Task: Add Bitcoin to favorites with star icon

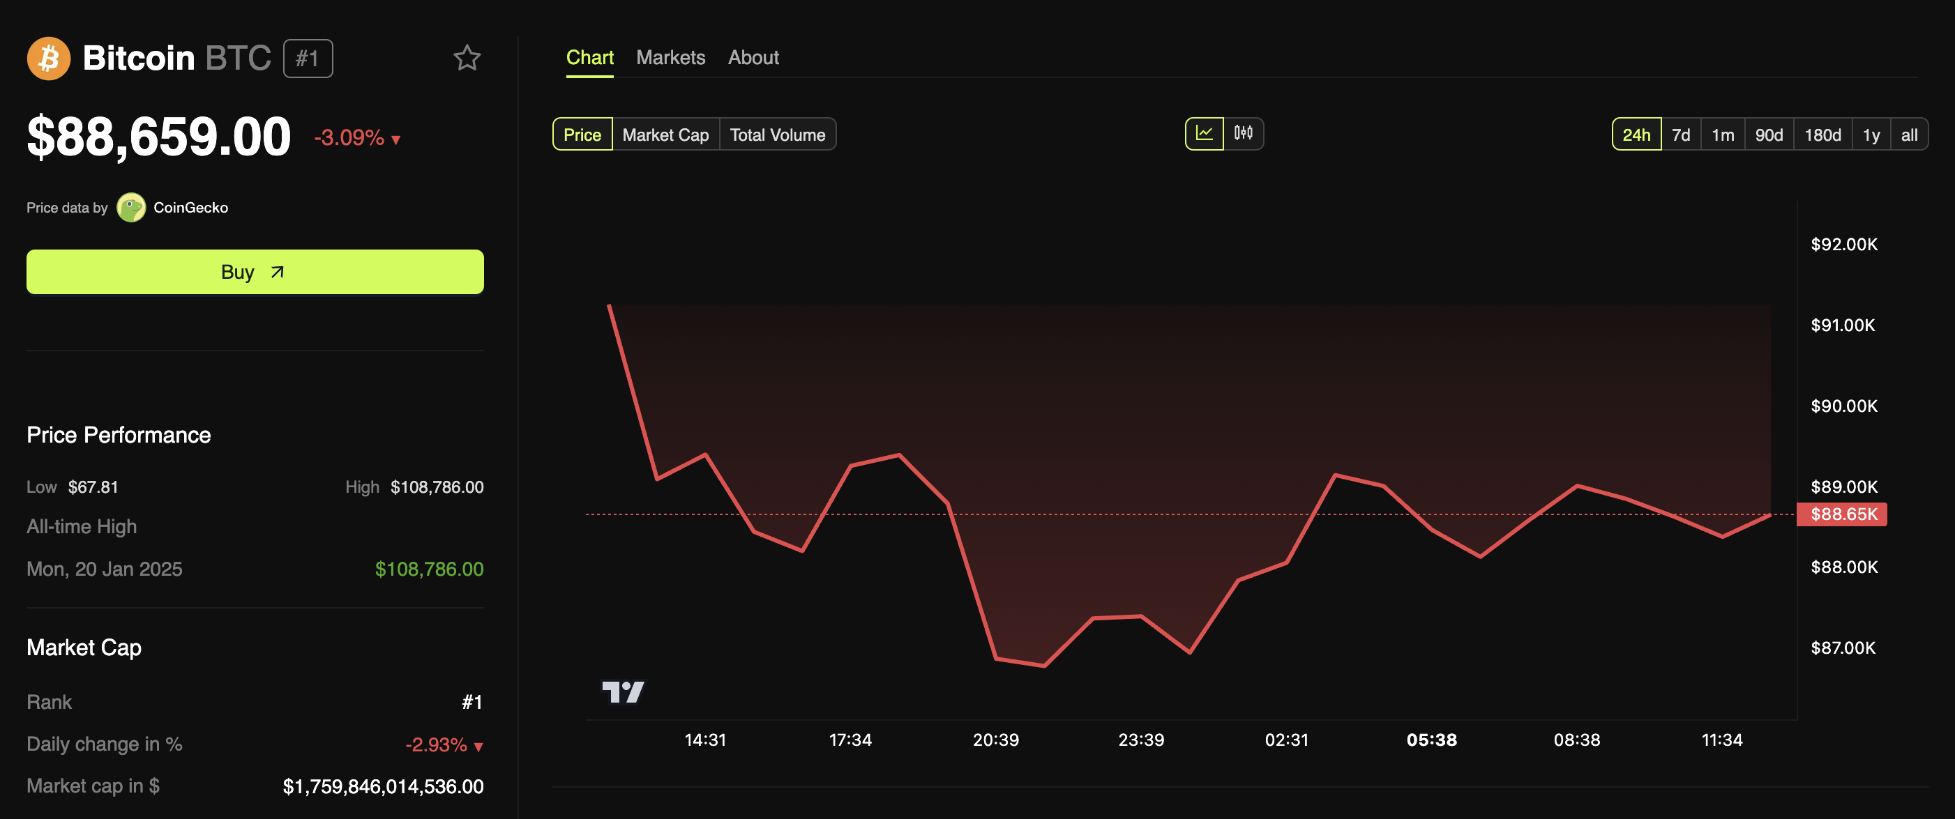Action: click(467, 58)
